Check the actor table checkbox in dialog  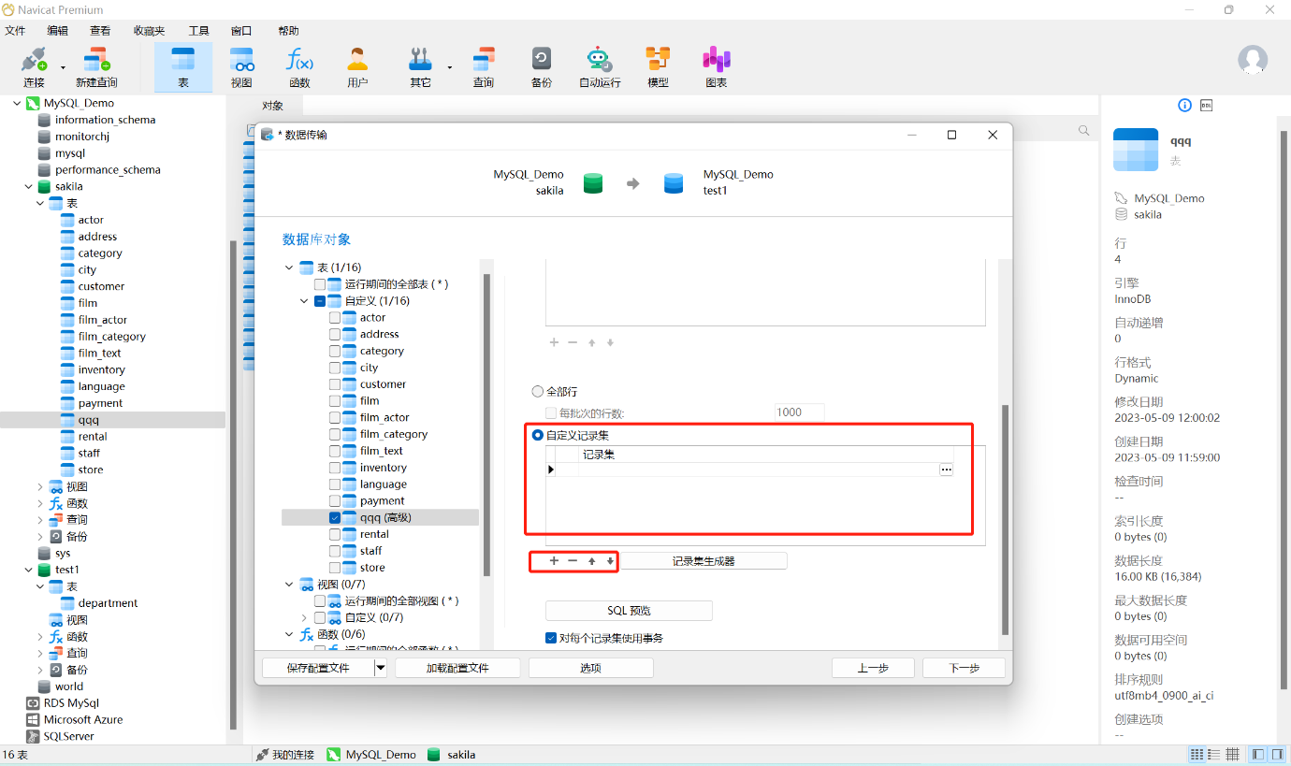[335, 318]
